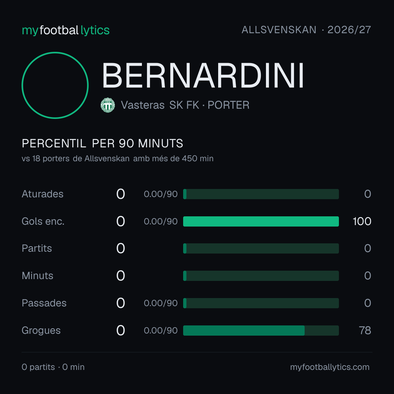394x394 pixels.
Task: Click the 0 partits · 0 min footer text
Action: [53, 367]
